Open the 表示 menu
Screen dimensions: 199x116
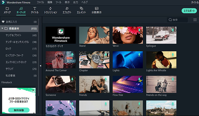[67, 2]
